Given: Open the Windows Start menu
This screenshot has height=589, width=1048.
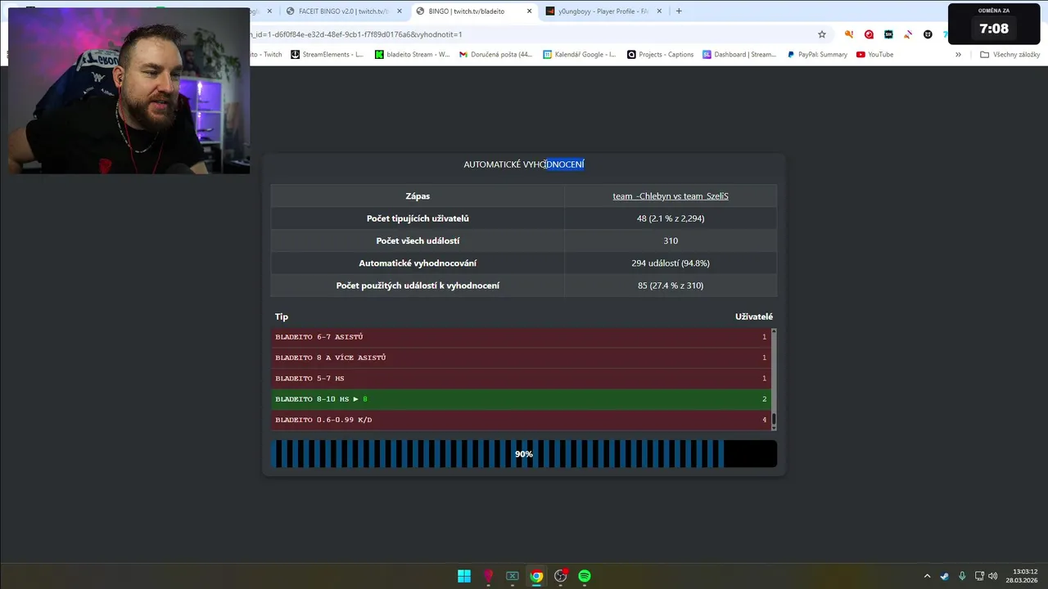Looking at the screenshot, I should [464, 576].
